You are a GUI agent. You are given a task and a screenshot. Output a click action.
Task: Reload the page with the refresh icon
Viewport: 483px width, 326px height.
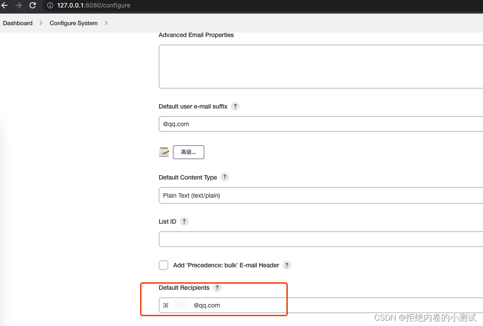(33, 5)
